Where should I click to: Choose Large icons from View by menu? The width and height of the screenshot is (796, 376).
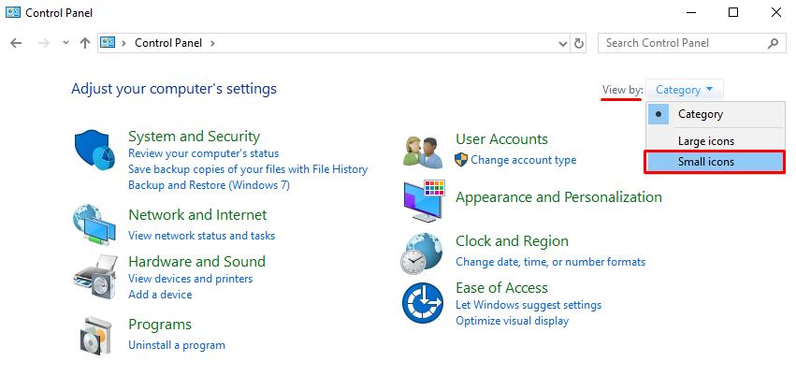coord(705,141)
